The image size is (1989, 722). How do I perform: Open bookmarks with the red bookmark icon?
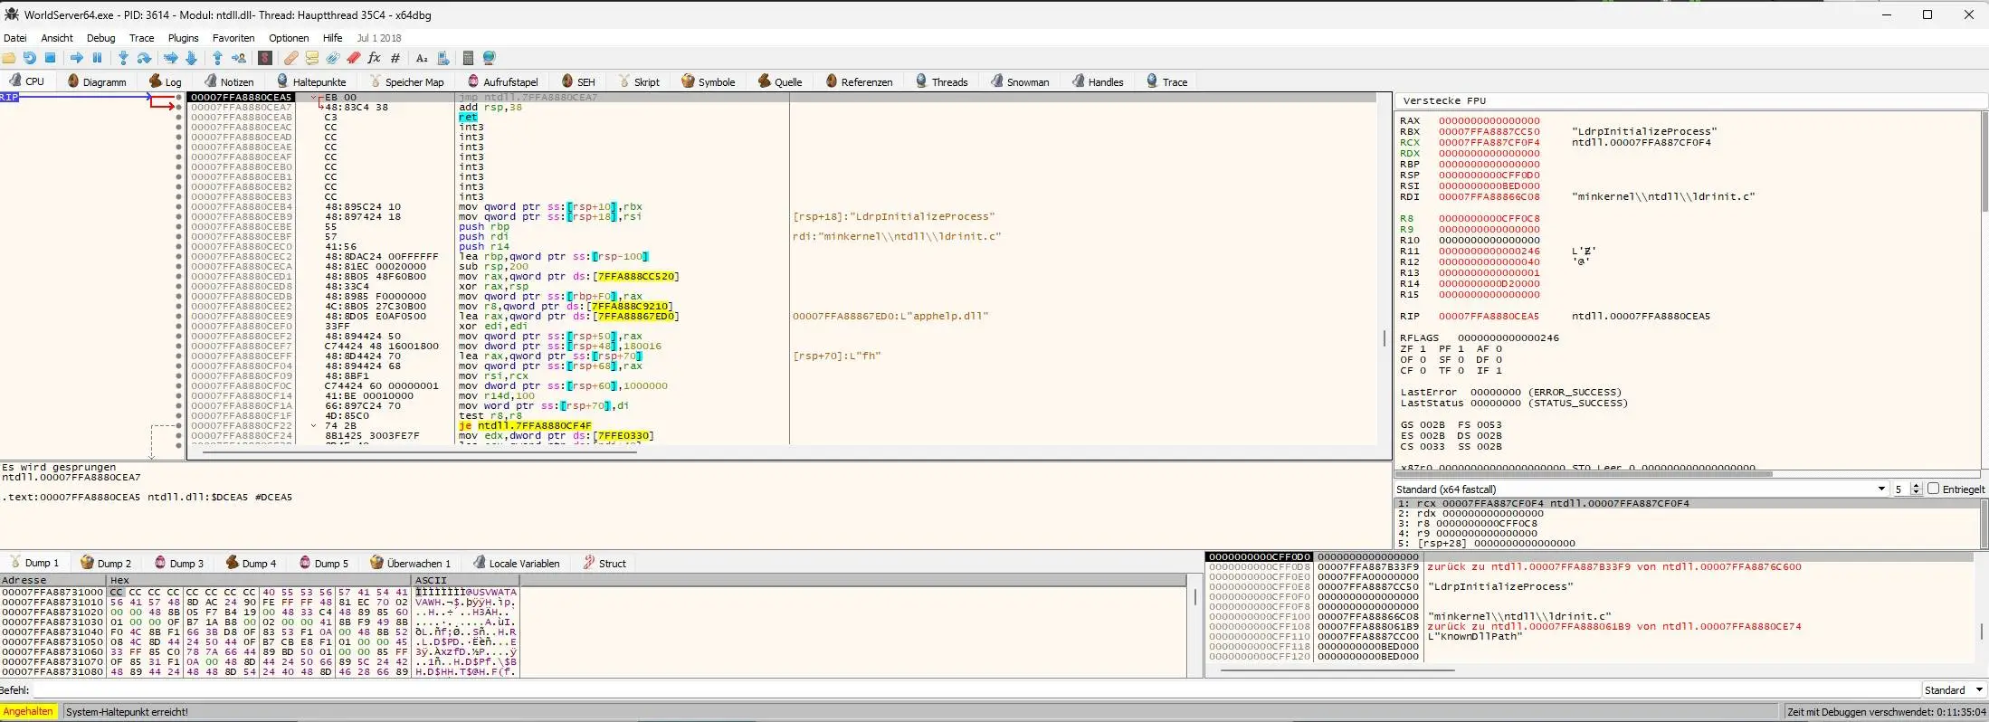tap(354, 58)
